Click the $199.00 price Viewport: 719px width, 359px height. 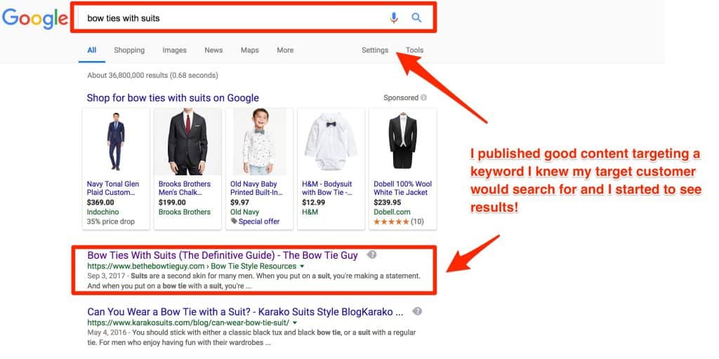[x=173, y=203]
